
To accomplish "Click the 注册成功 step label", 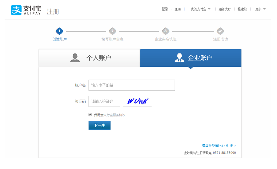I will tap(220, 39).
